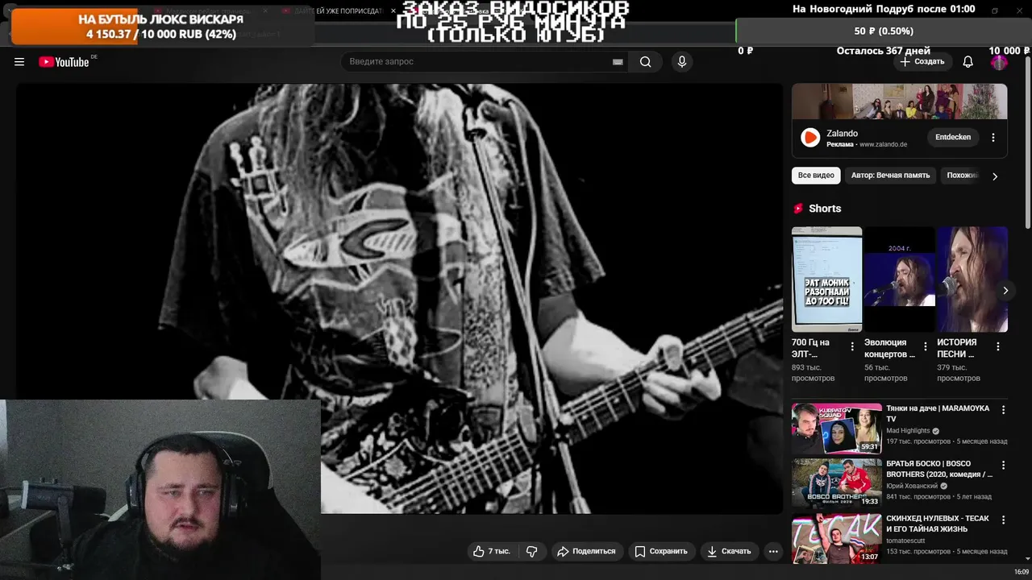Open the 700 Гц на ЭЛТ short thumbnail

[x=826, y=279]
